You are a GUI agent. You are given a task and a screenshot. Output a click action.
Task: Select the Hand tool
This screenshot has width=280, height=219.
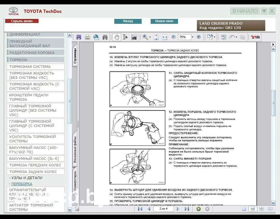(116, 37)
